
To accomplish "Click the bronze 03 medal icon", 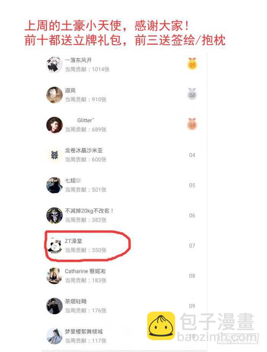I will click(x=192, y=124).
